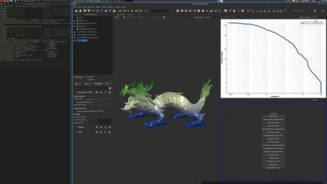Select the Layout #1 tab
Image resolution: width=327 pixels, height=184 pixels.
coord(121,15)
